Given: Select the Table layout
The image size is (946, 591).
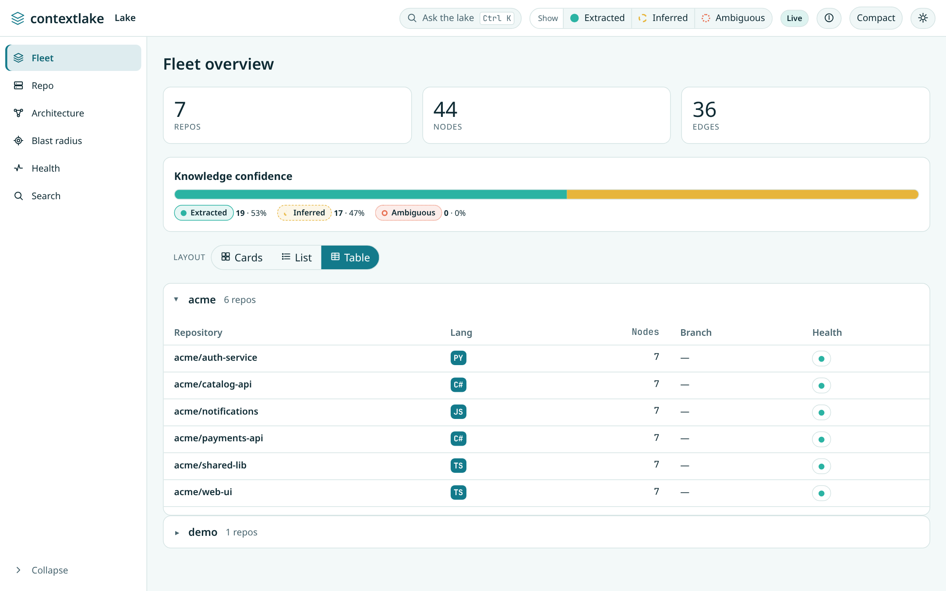Looking at the screenshot, I should pyautogui.click(x=350, y=257).
